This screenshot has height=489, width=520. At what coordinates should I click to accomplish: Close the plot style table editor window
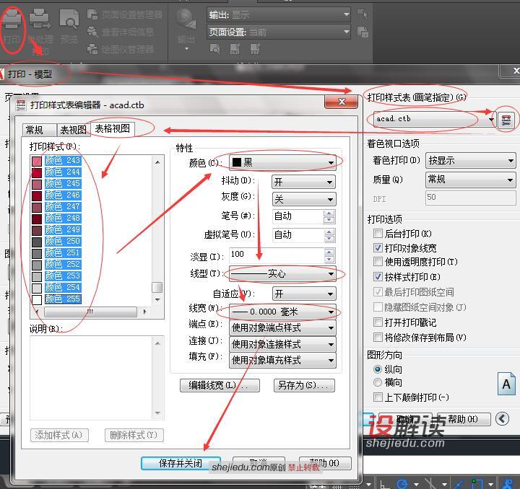(x=342, y=102)
